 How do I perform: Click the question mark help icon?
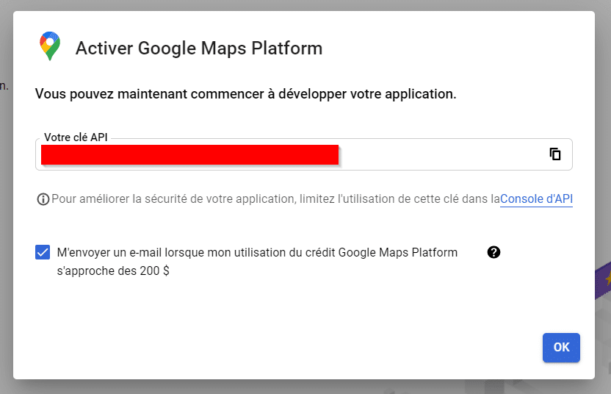493,252
